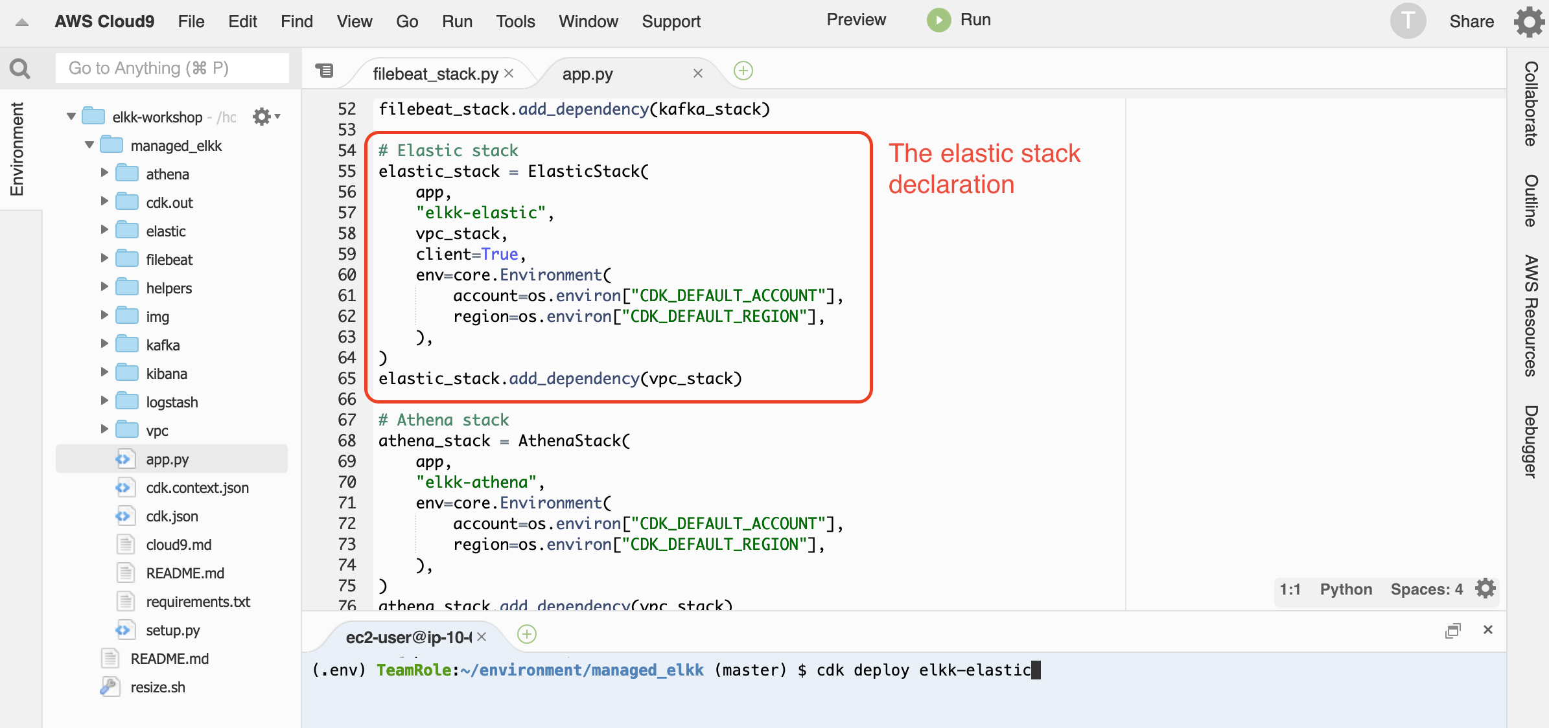Click the requirements.txt document icon

click(125, 602)
